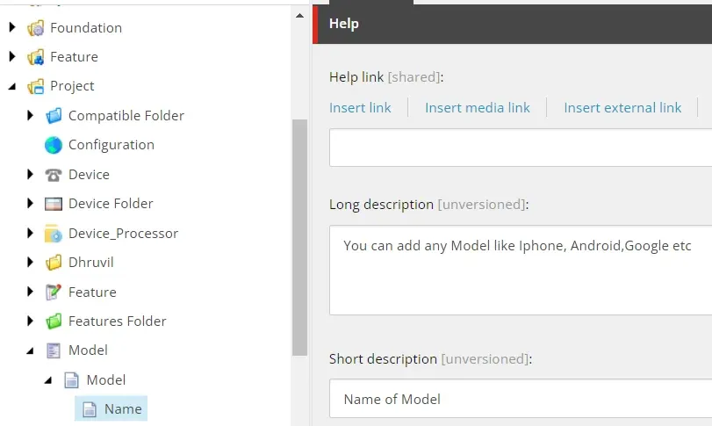Click the Long description text area

pyautogui.click(x=521, y=271)
